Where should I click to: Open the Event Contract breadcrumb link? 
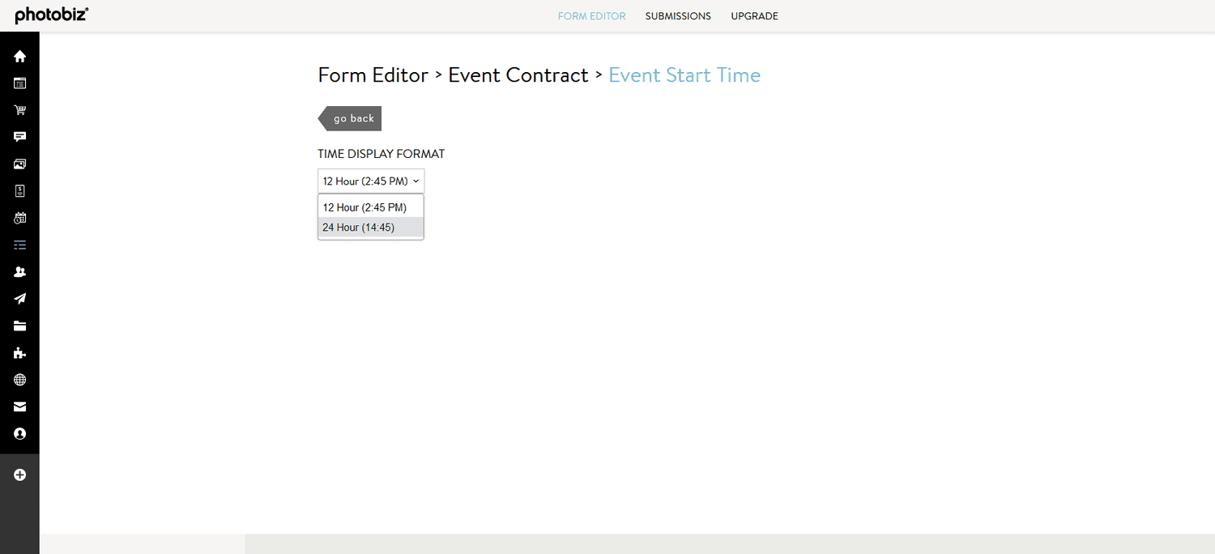(518, 75)
